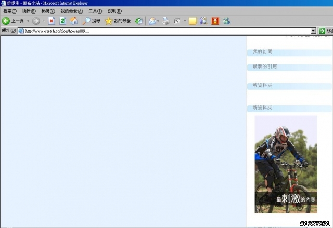Go back with the green Back arrow

[x=6, y=21]
